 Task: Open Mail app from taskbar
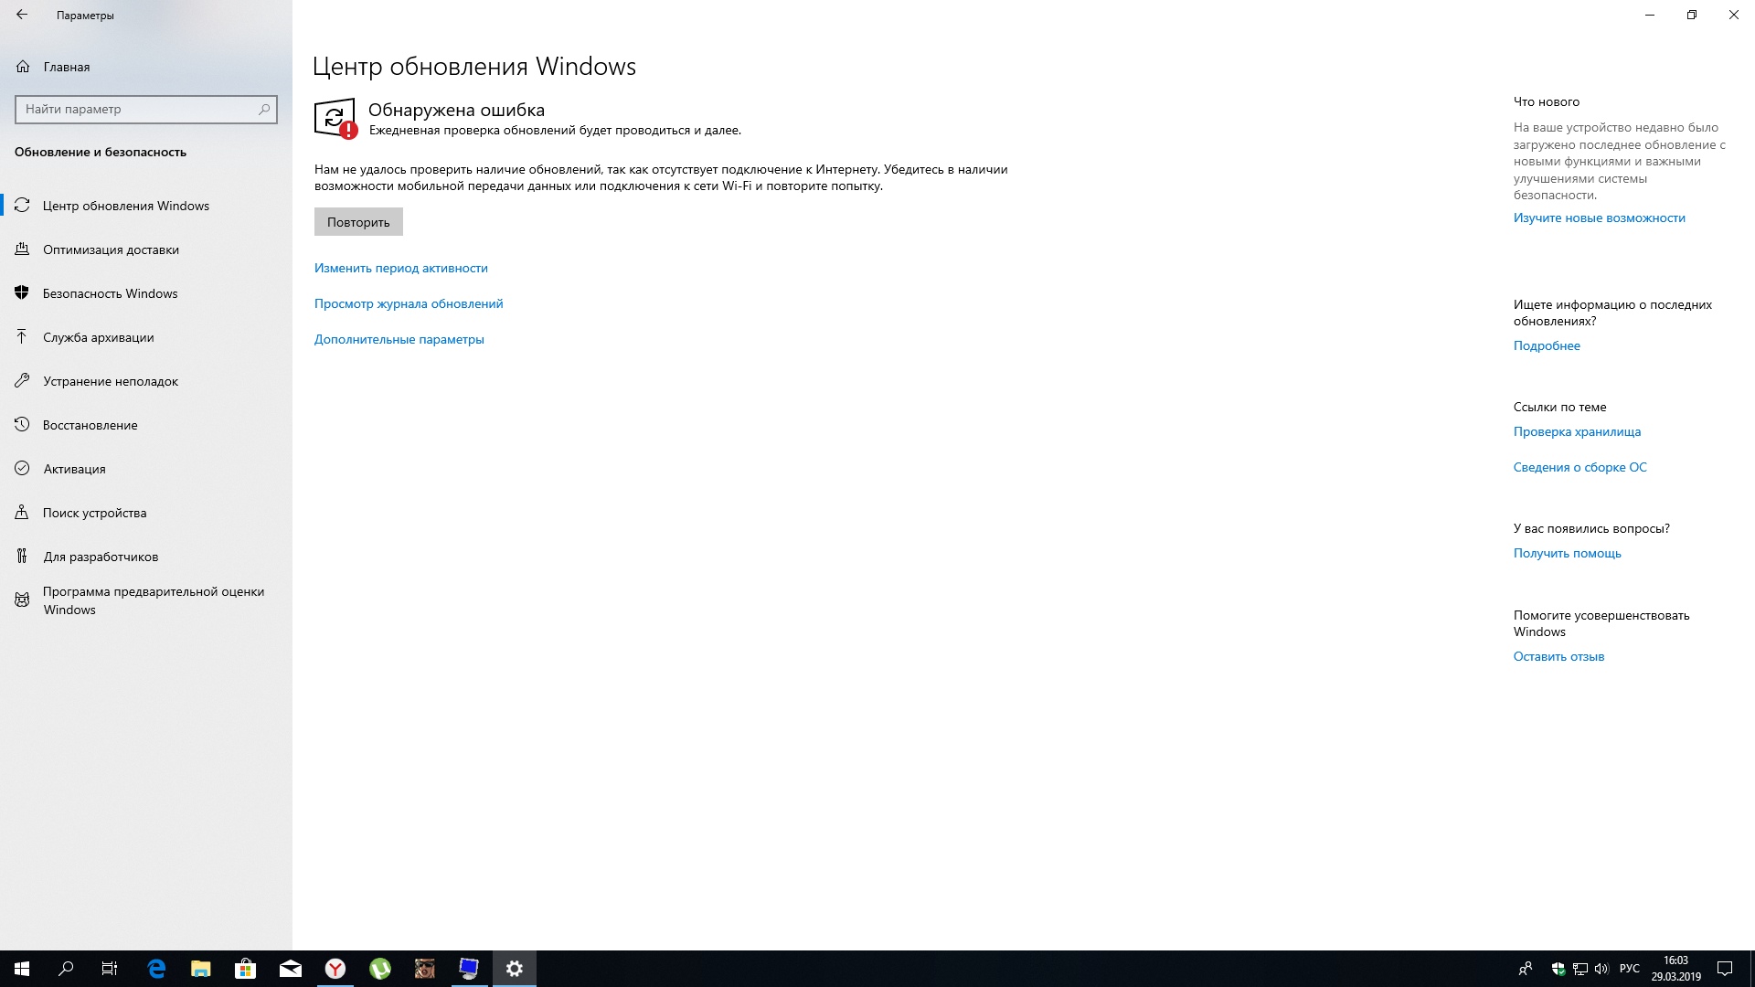(x=291, y=969)
